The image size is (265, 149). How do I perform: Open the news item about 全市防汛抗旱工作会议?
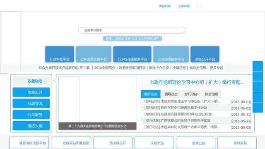tap(176, 108)
